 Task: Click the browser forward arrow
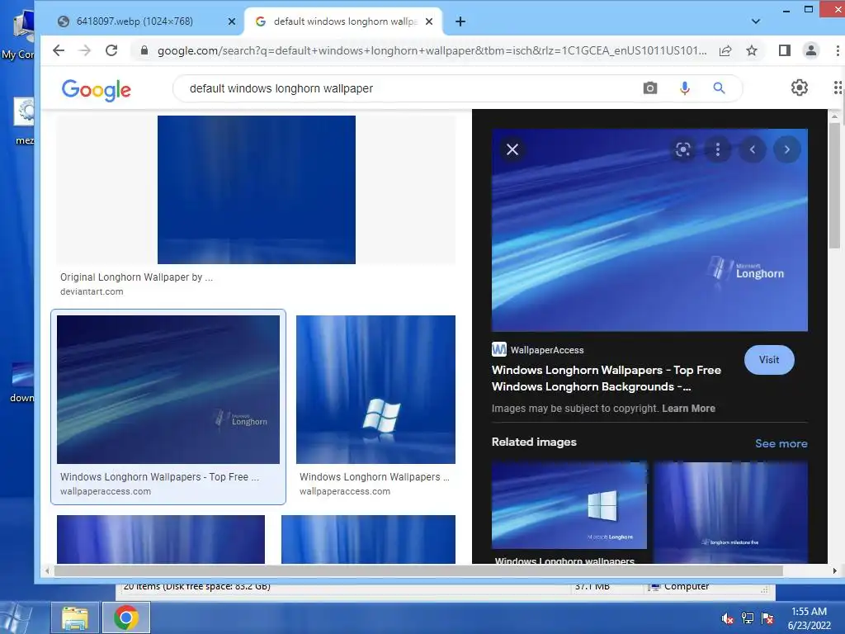(85, 50)
